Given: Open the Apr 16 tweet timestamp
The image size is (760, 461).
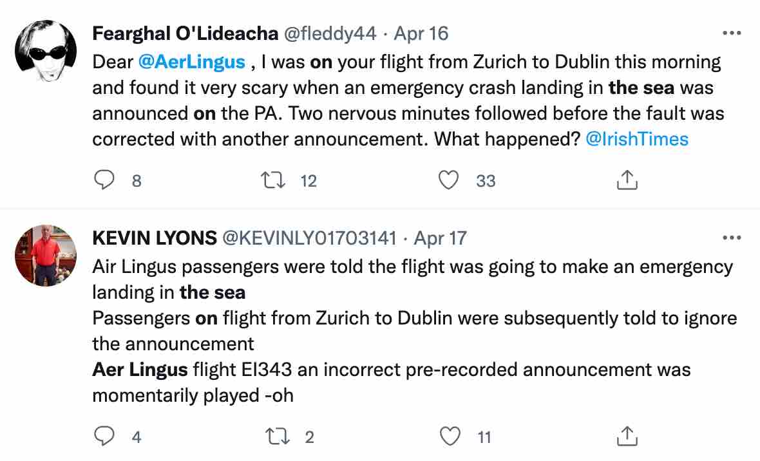Looking at the screenshot, I should point(421,33).
